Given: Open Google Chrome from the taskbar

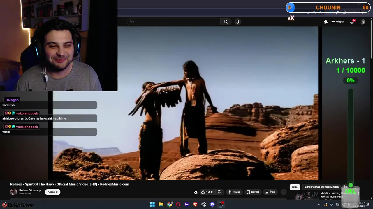Looking at the screenshot, I should click(170, 204).
